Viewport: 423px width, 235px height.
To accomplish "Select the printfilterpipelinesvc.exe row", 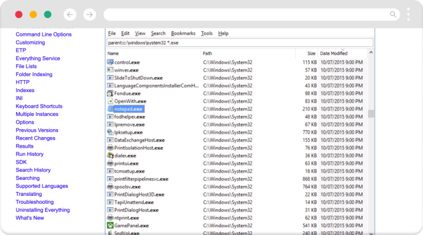I will coord(236,179).
